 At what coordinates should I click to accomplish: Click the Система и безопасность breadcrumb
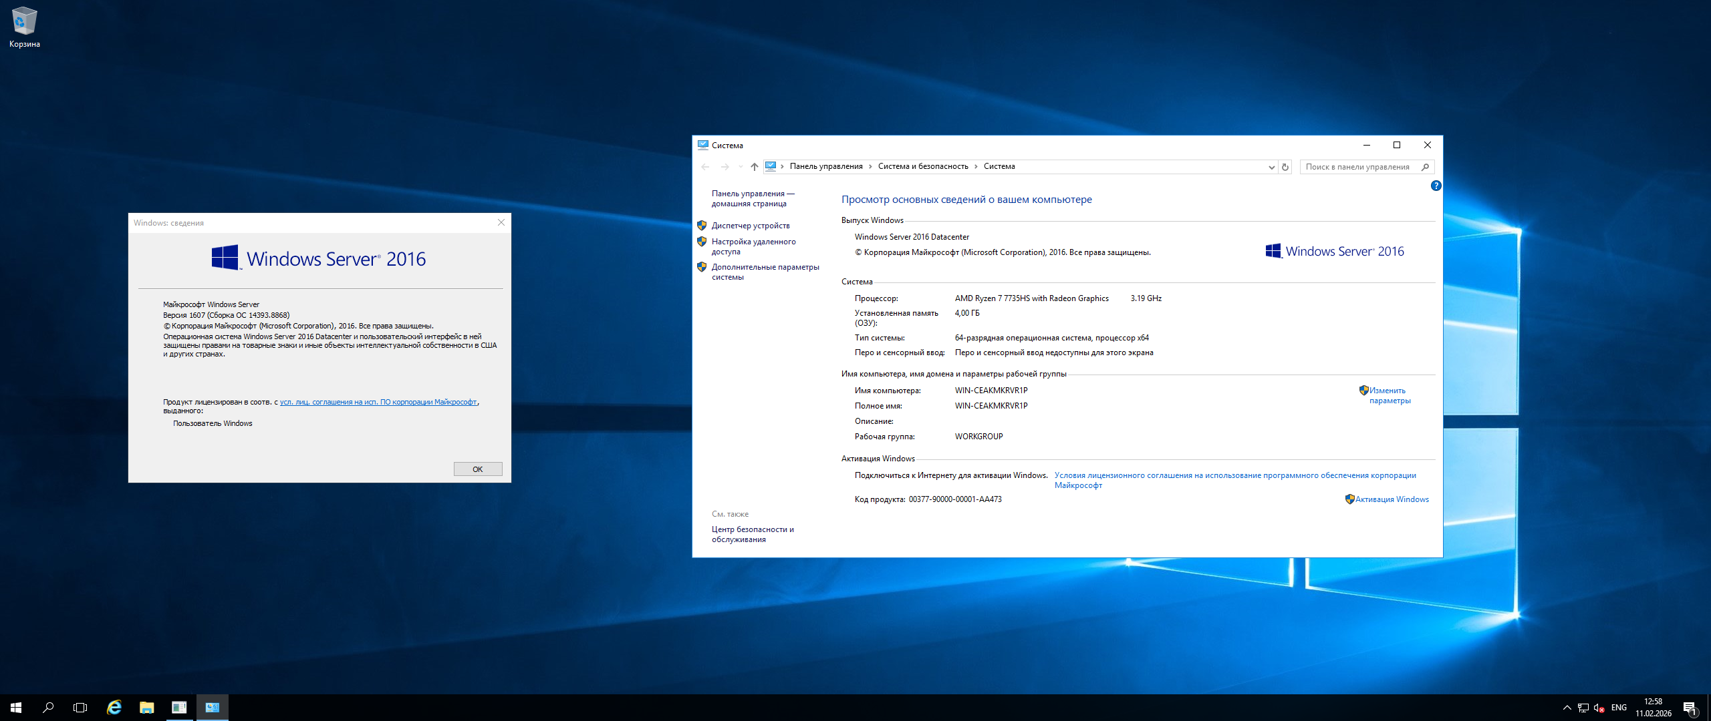(922, 167)
